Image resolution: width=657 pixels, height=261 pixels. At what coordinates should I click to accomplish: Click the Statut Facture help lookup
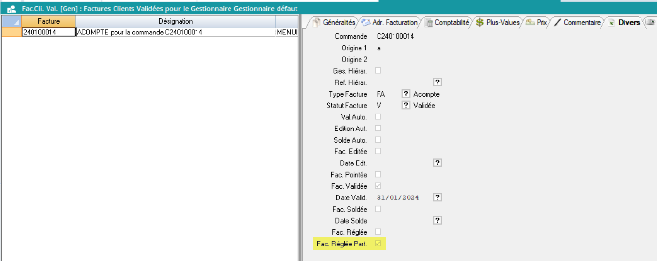click(406, 105)
